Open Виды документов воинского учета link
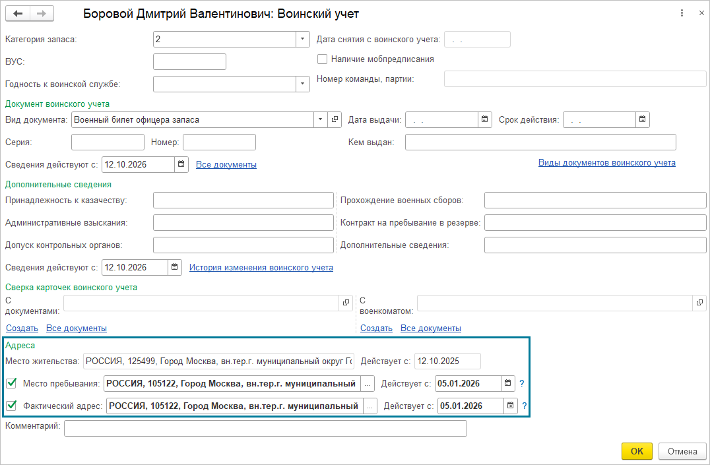 click(x=607, y=162)
